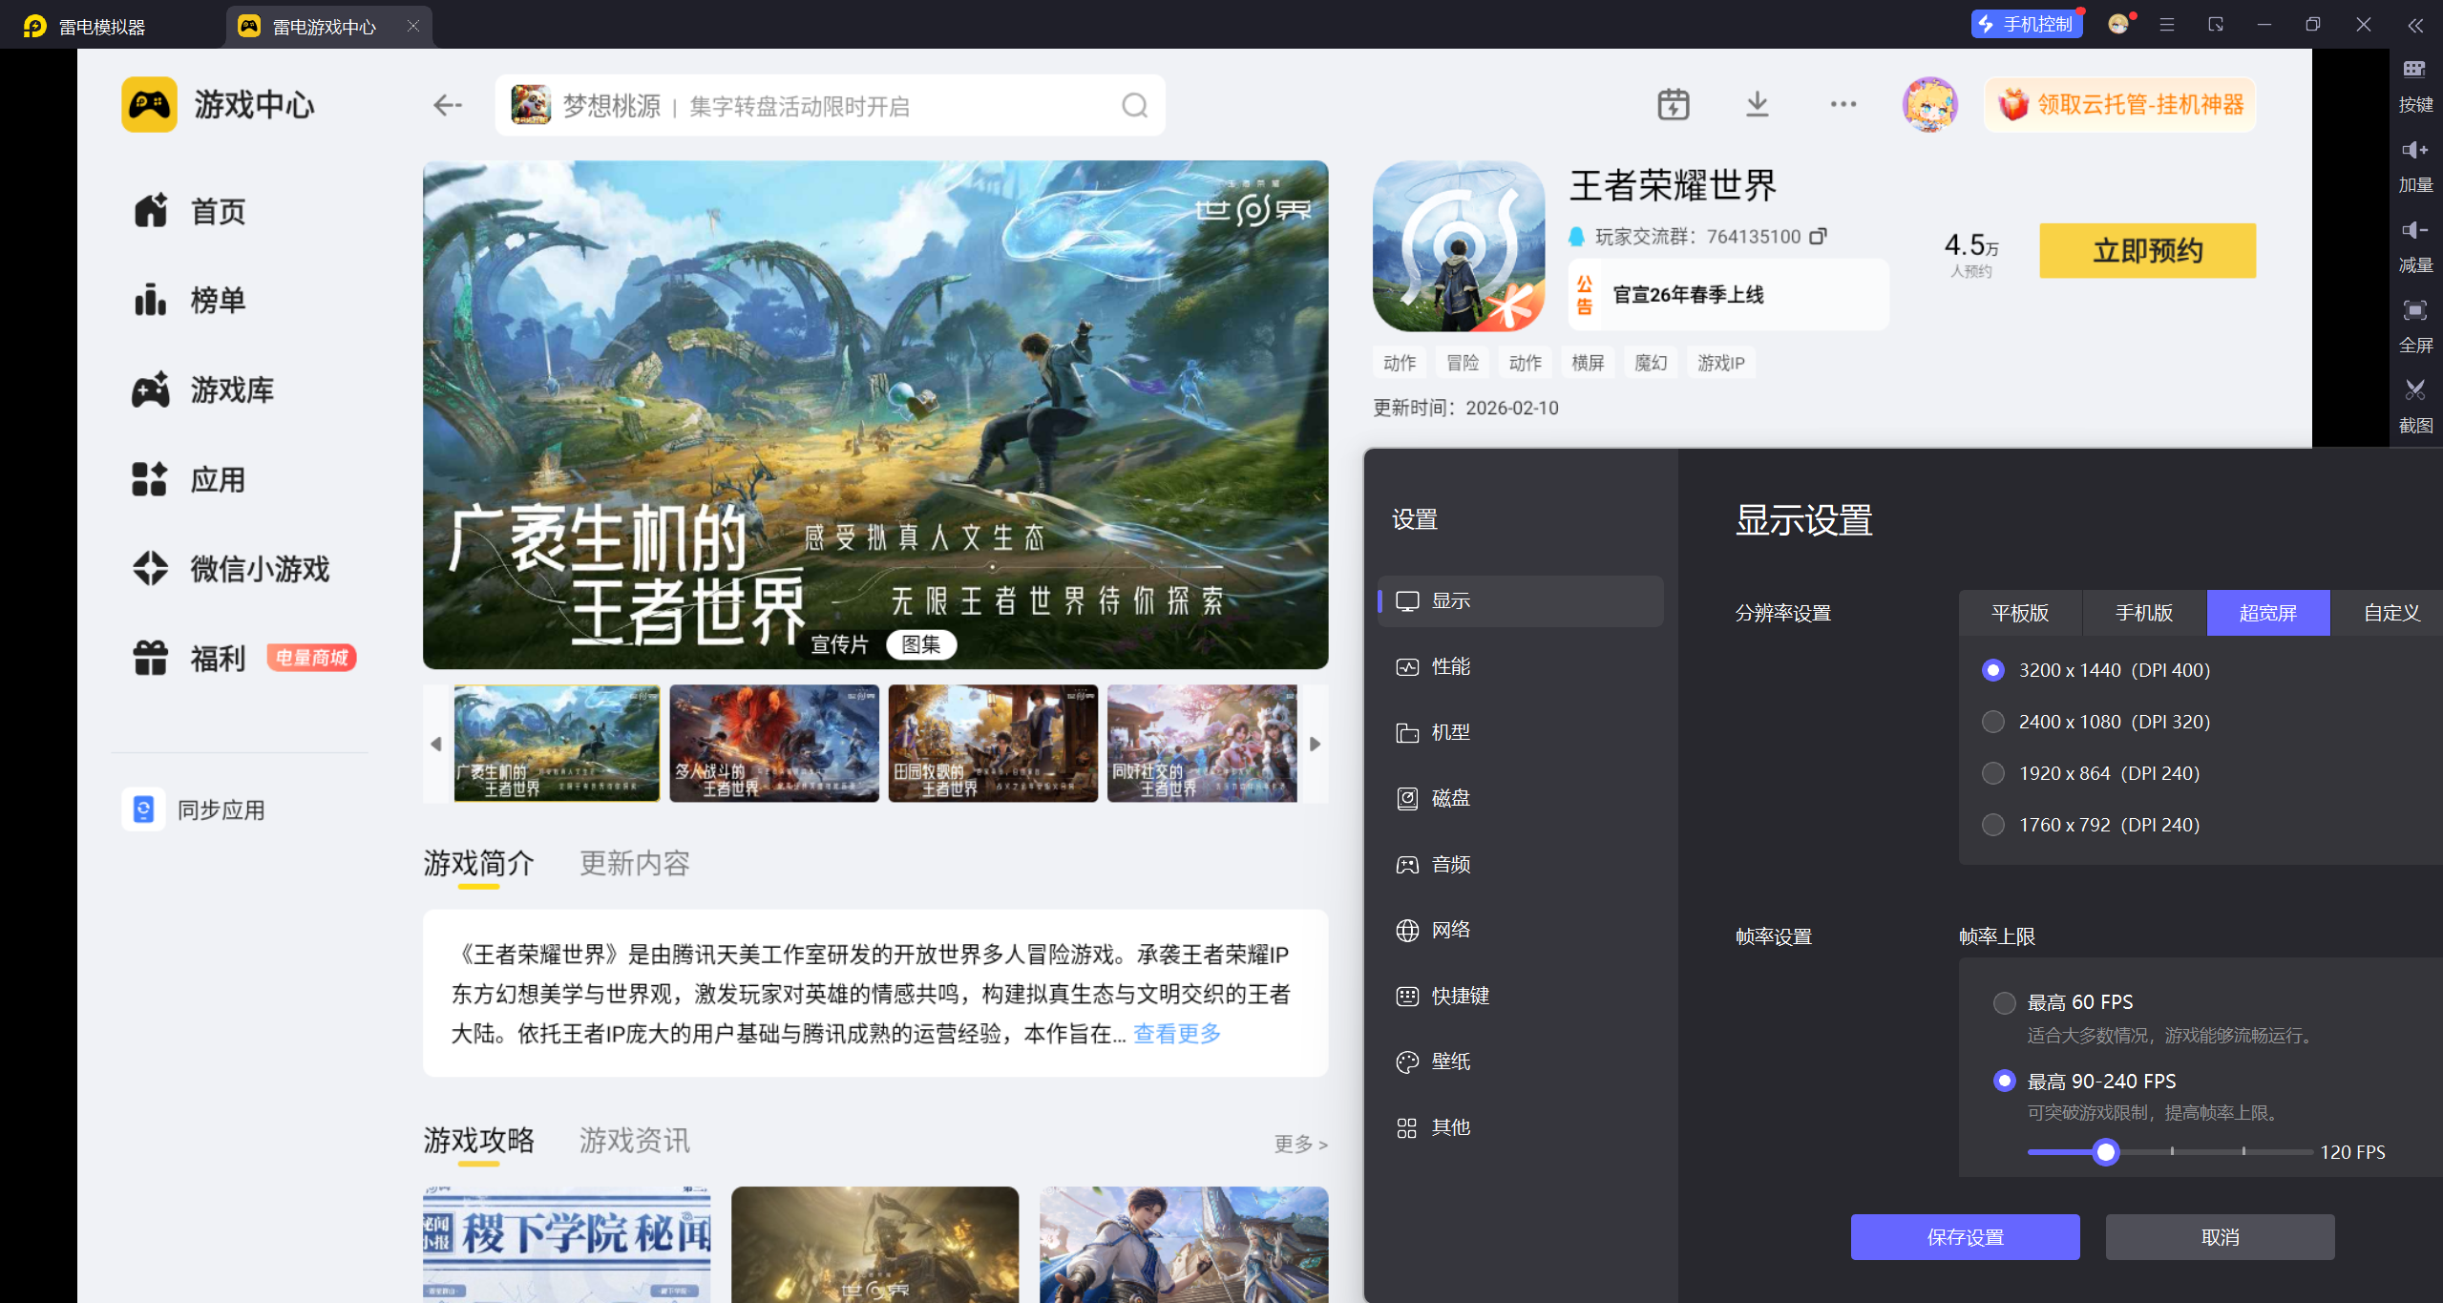The width and height of the screenshot is (2443, 1303).
Task: Select 机型 device model settings category
Action: pos(1520,732)
